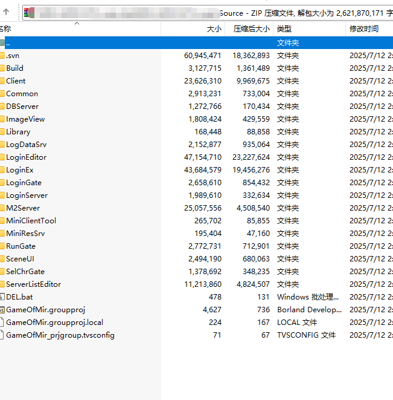
Task: Click the LoginServer folder icon
Action: tap(2, 195)
